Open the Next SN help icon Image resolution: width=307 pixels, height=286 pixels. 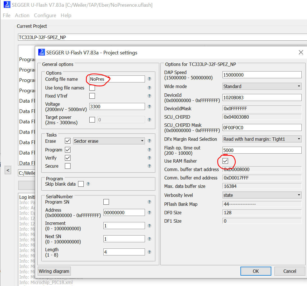(149, 239)
